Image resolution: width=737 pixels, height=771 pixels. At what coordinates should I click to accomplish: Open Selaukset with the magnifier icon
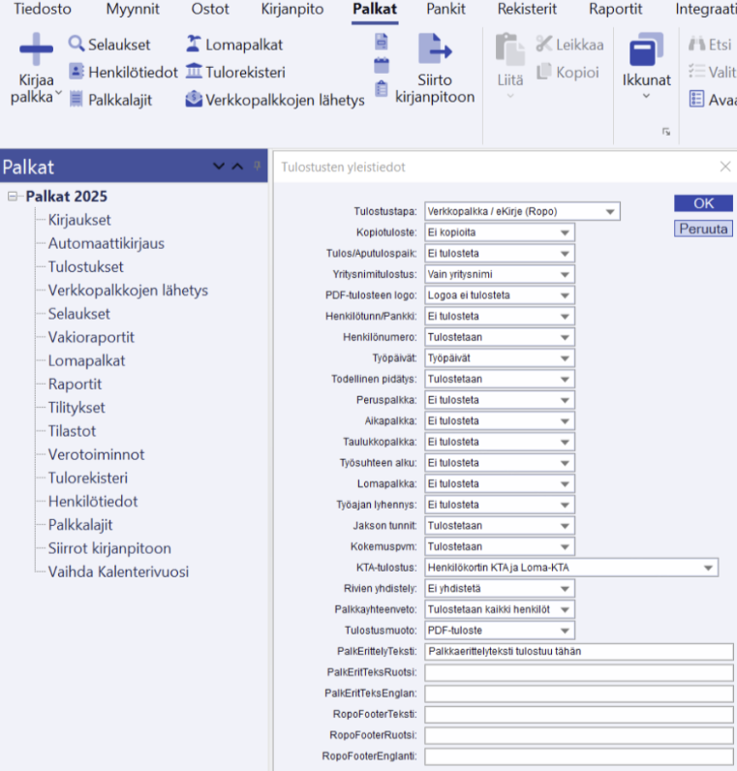tap(77, 45)
